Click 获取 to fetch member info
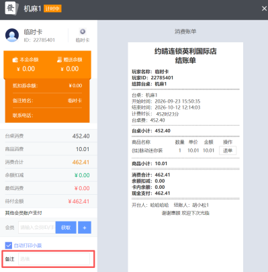This screenshot has height=272, width=268. click(66, 228)
